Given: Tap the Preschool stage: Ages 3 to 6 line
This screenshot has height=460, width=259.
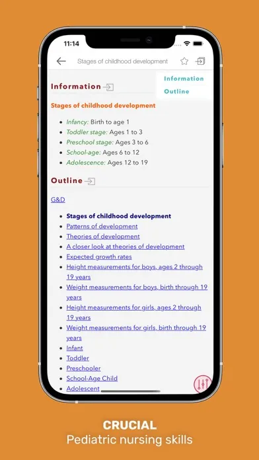Looking at the screenshot, I should [x=107, y=142].
